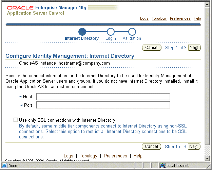This screenshot has height=170, width=212.
Task: Click the Internet Directory step circle
Action: click(82, 32)
